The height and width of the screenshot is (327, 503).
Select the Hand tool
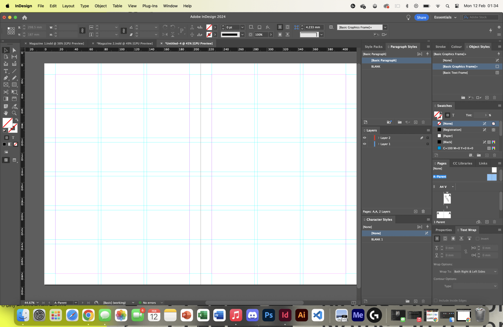pyautogui.click(x=6, y=113)
